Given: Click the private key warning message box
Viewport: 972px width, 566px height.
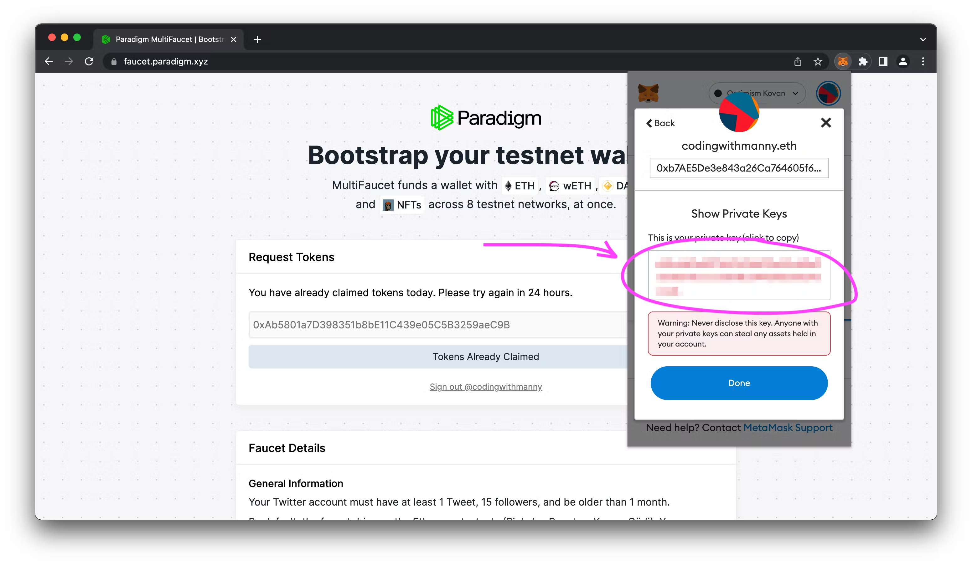Looking at the screenshot, I should pos(739,333).
